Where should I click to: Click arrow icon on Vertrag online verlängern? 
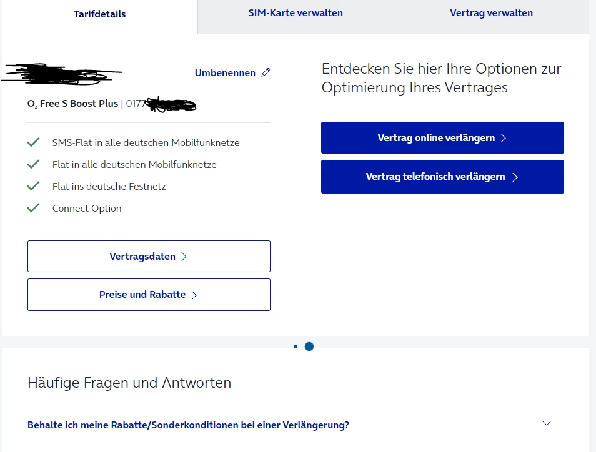pyautogui.click(x=504, y=138)
